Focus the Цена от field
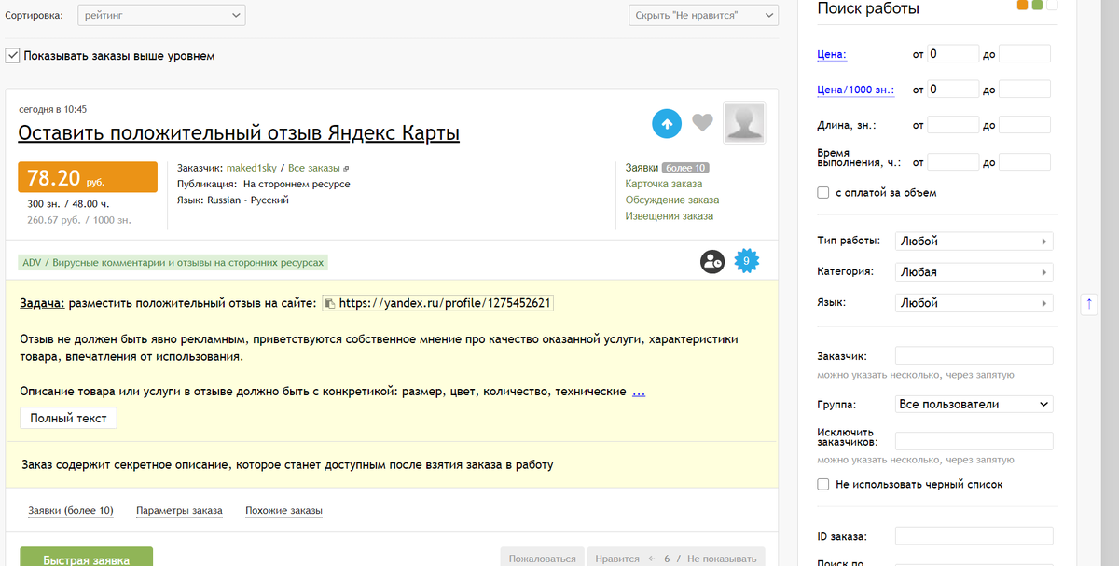 click(x=953, y=54)
